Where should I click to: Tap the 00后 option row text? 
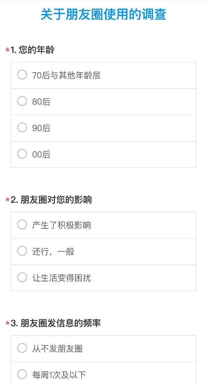[41, 155]
